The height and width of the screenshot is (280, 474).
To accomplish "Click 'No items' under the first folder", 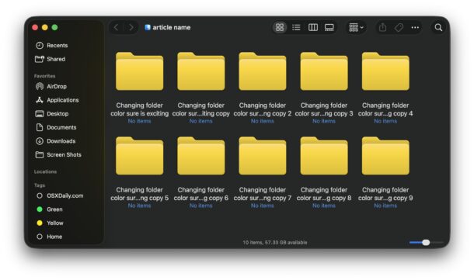I will (139, 121).
